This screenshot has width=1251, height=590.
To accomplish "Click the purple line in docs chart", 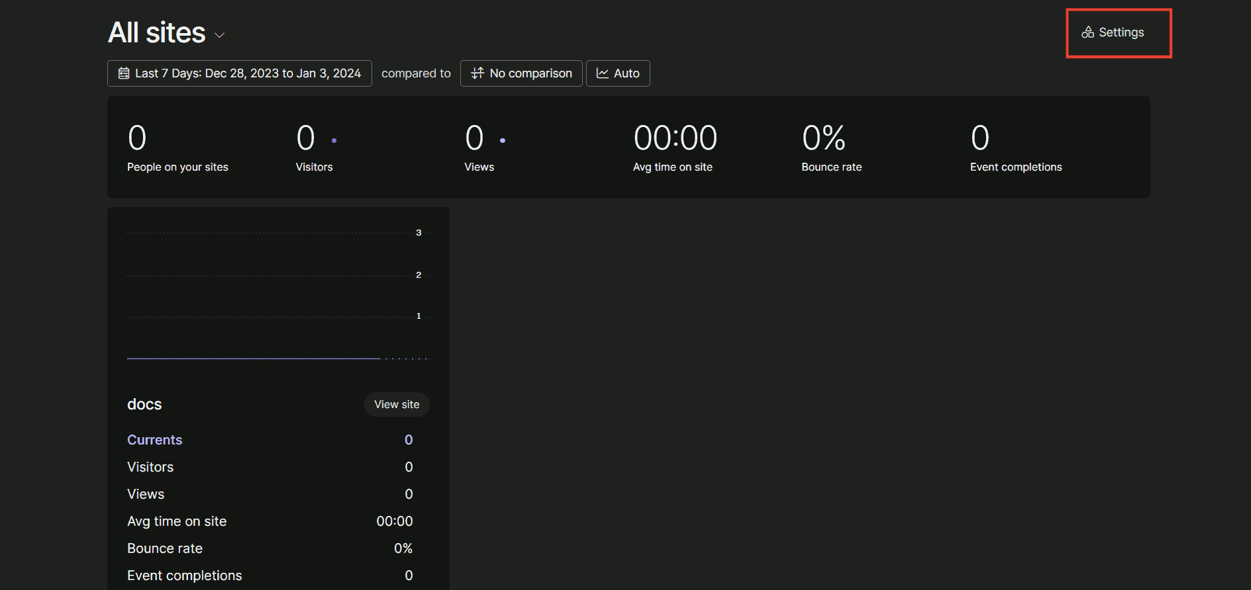I will (x=253, y=358).
